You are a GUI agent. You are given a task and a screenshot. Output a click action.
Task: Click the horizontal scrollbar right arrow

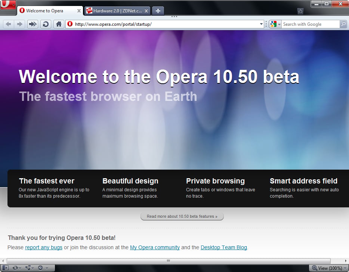tap(346, 261)
